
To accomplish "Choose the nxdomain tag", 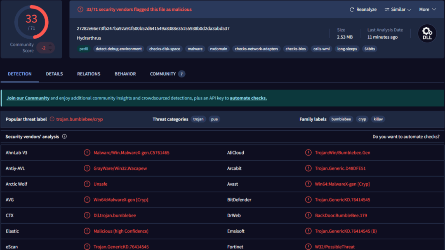I will [219, 49].
